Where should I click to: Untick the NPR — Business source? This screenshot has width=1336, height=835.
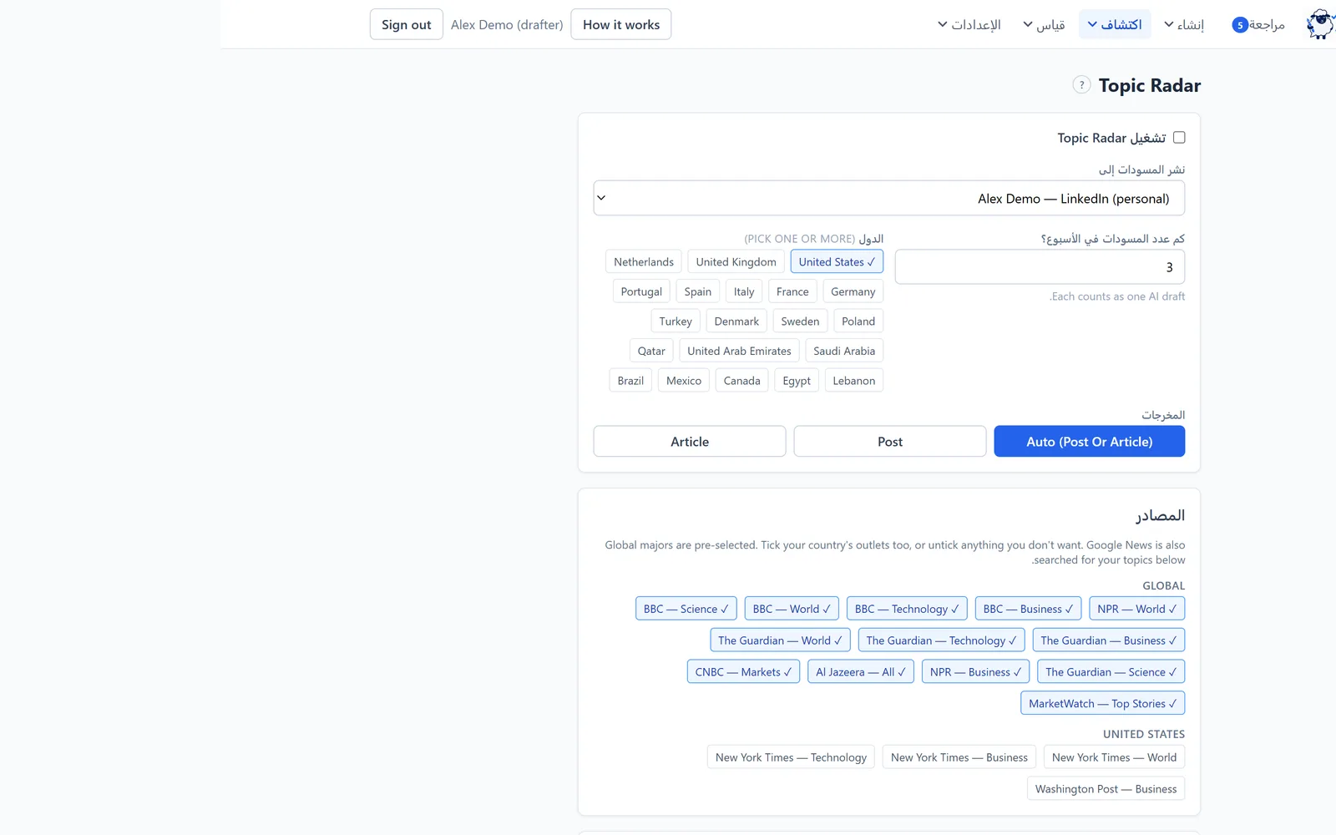[x=976, y=672]
